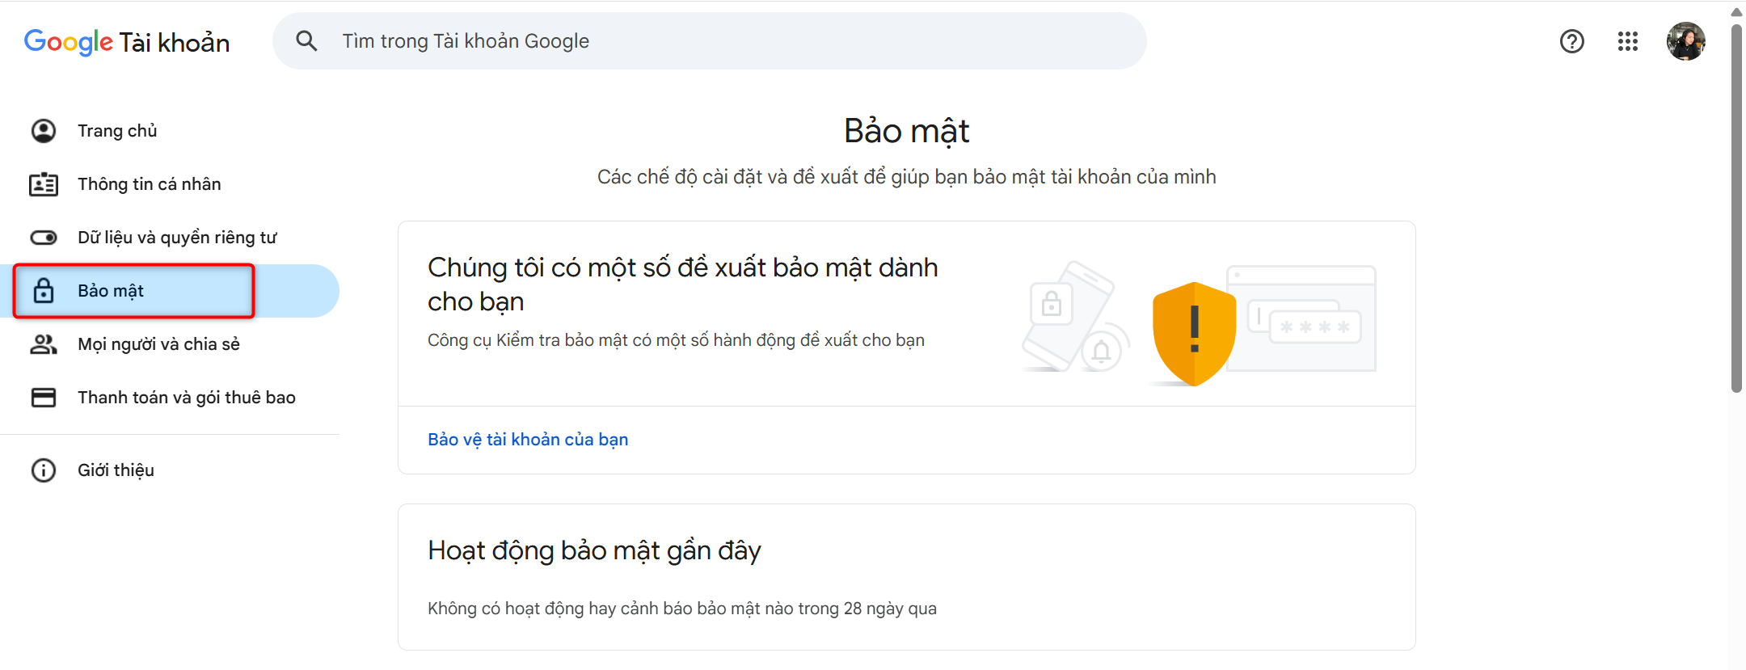
Task: Click the Trang chủ person icon
Action: point(44,131)
